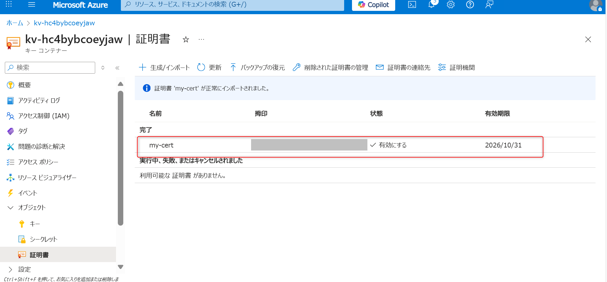
Task: Open portal settings gear
Action: 450,5
